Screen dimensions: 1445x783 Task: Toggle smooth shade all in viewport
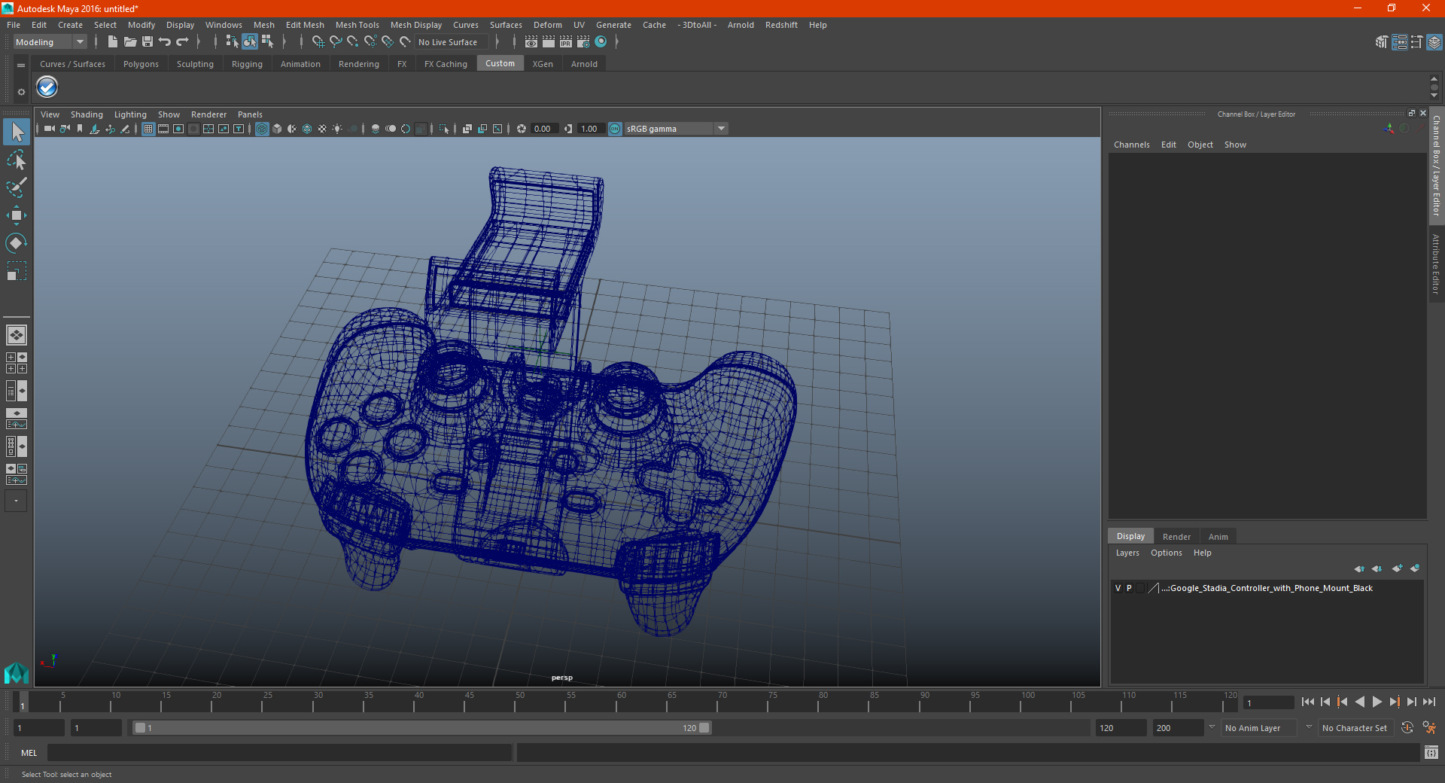point(277,129)
